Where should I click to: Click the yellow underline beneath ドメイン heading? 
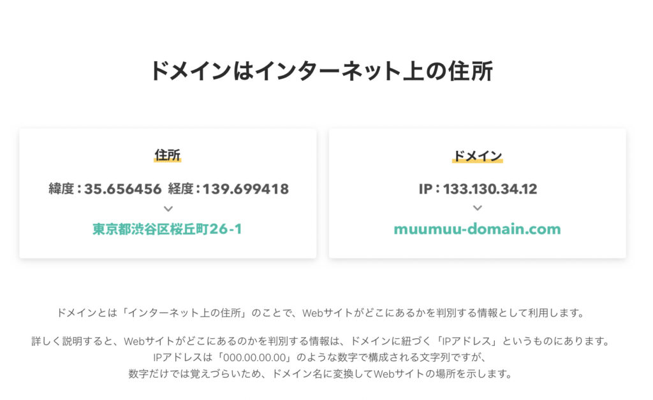(x=478, y=161)
